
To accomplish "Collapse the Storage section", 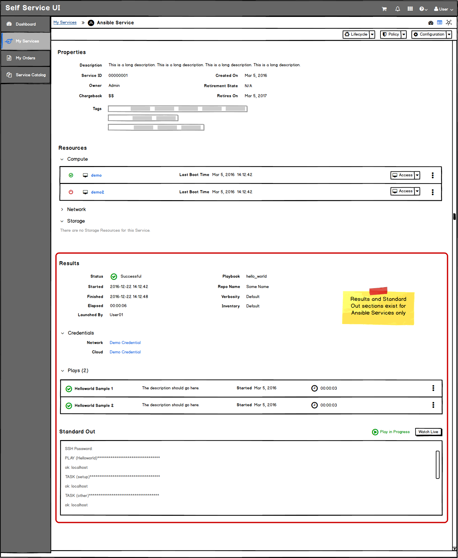I will coord(62,221).
